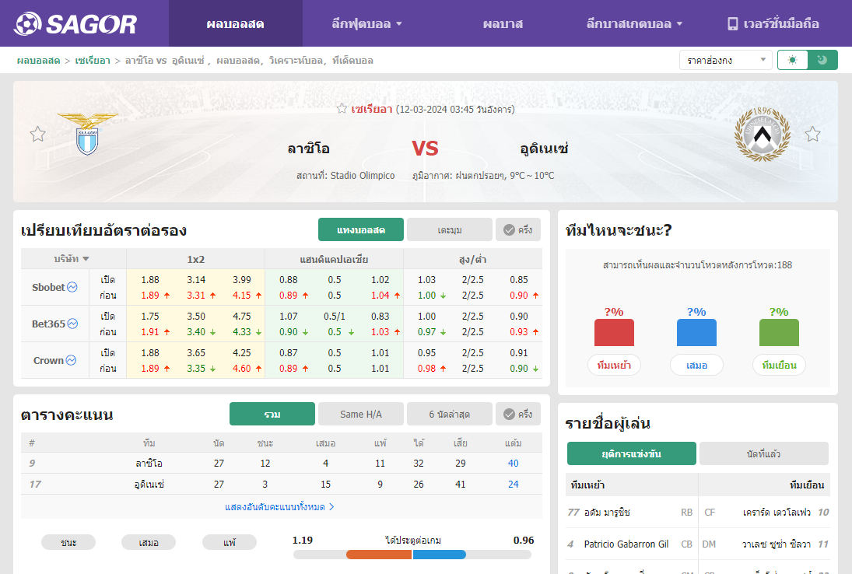The height and width of the screenshot is (574, 852).
Task: Switch to dark mode moon icon
Action: click(x=822, y=60)
